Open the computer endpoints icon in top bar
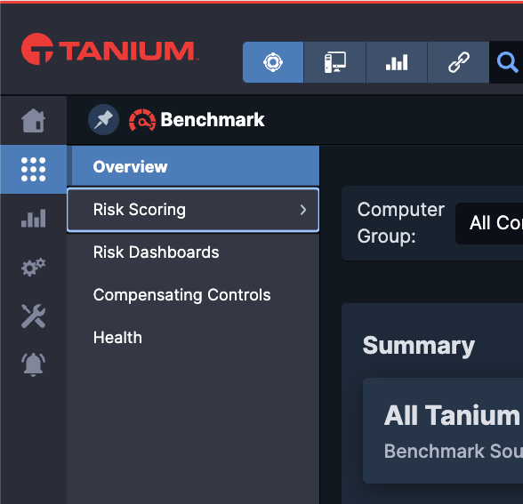 click(x=334, y=62)
